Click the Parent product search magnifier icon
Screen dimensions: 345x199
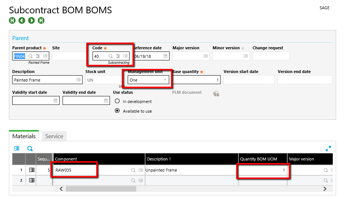(x=30, y=56)
